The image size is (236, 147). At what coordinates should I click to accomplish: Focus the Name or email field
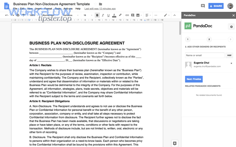pyautogui.click(x=205, y=55)
